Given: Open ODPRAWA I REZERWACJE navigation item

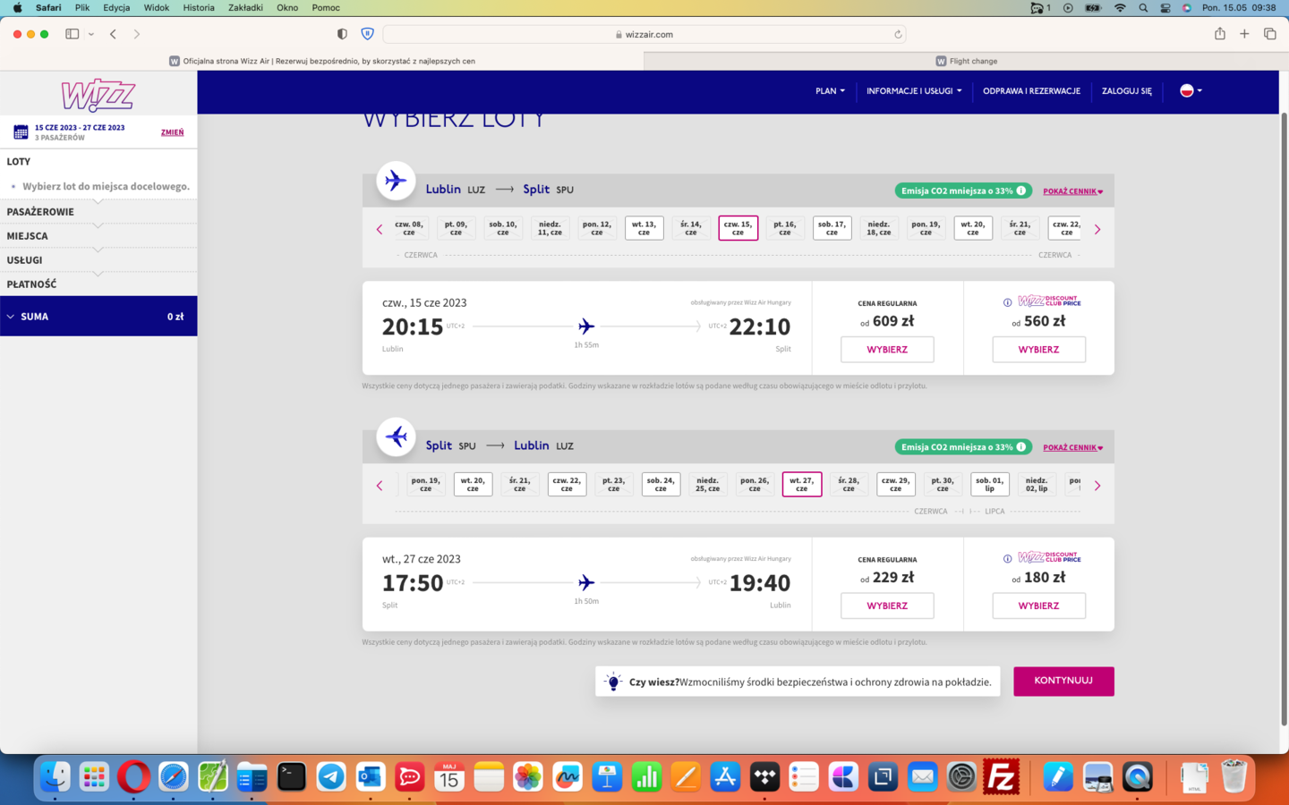Looking at the screenshot, I should [x=1031, y=91].
